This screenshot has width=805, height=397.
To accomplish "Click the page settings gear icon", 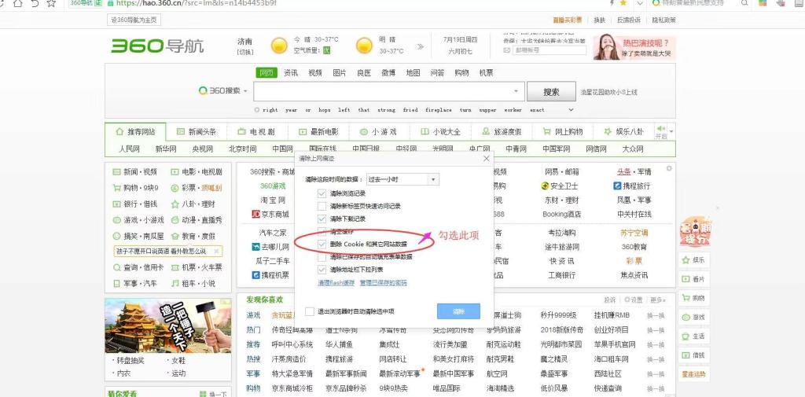I will (x=668, y=168).
